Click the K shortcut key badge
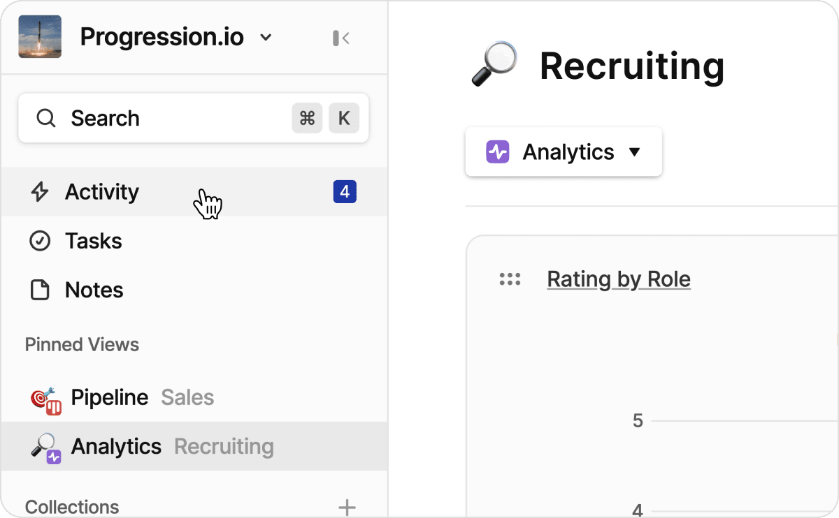 point(344,118)
